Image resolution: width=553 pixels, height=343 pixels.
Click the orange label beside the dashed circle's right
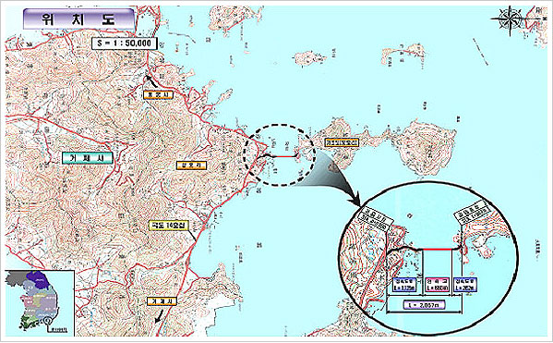342,142
